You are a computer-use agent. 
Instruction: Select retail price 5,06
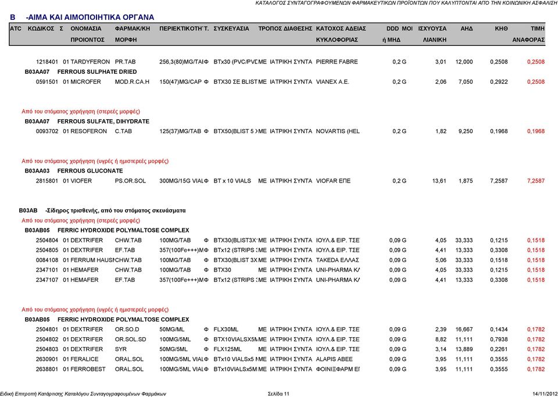(x=441, y=260)
